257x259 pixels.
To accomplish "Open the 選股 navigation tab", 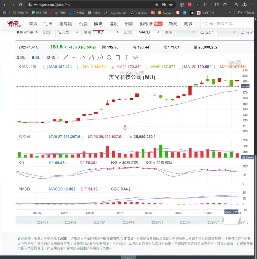I will tap(114, 24).
